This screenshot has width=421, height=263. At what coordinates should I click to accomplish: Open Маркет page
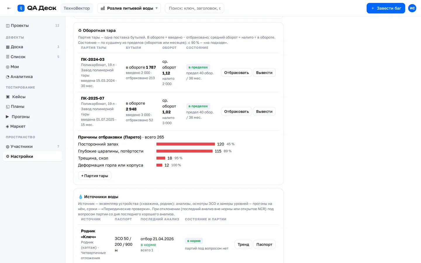32,127
